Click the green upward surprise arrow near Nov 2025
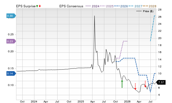The height and width of the screenshot is (103, 172). click(x=122, y=84)
